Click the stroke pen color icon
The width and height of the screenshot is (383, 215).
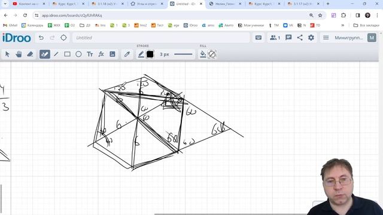[x=141, y=54]
